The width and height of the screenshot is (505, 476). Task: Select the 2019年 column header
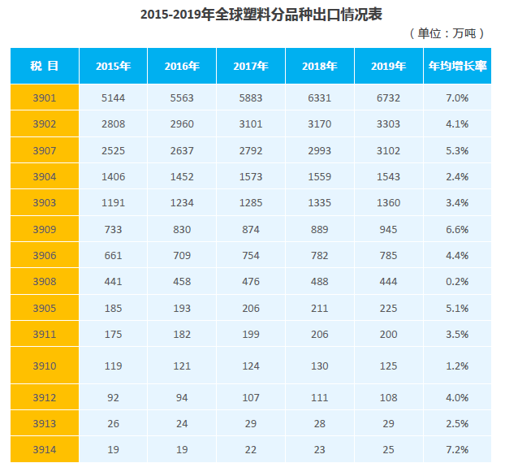click(389, 66)
